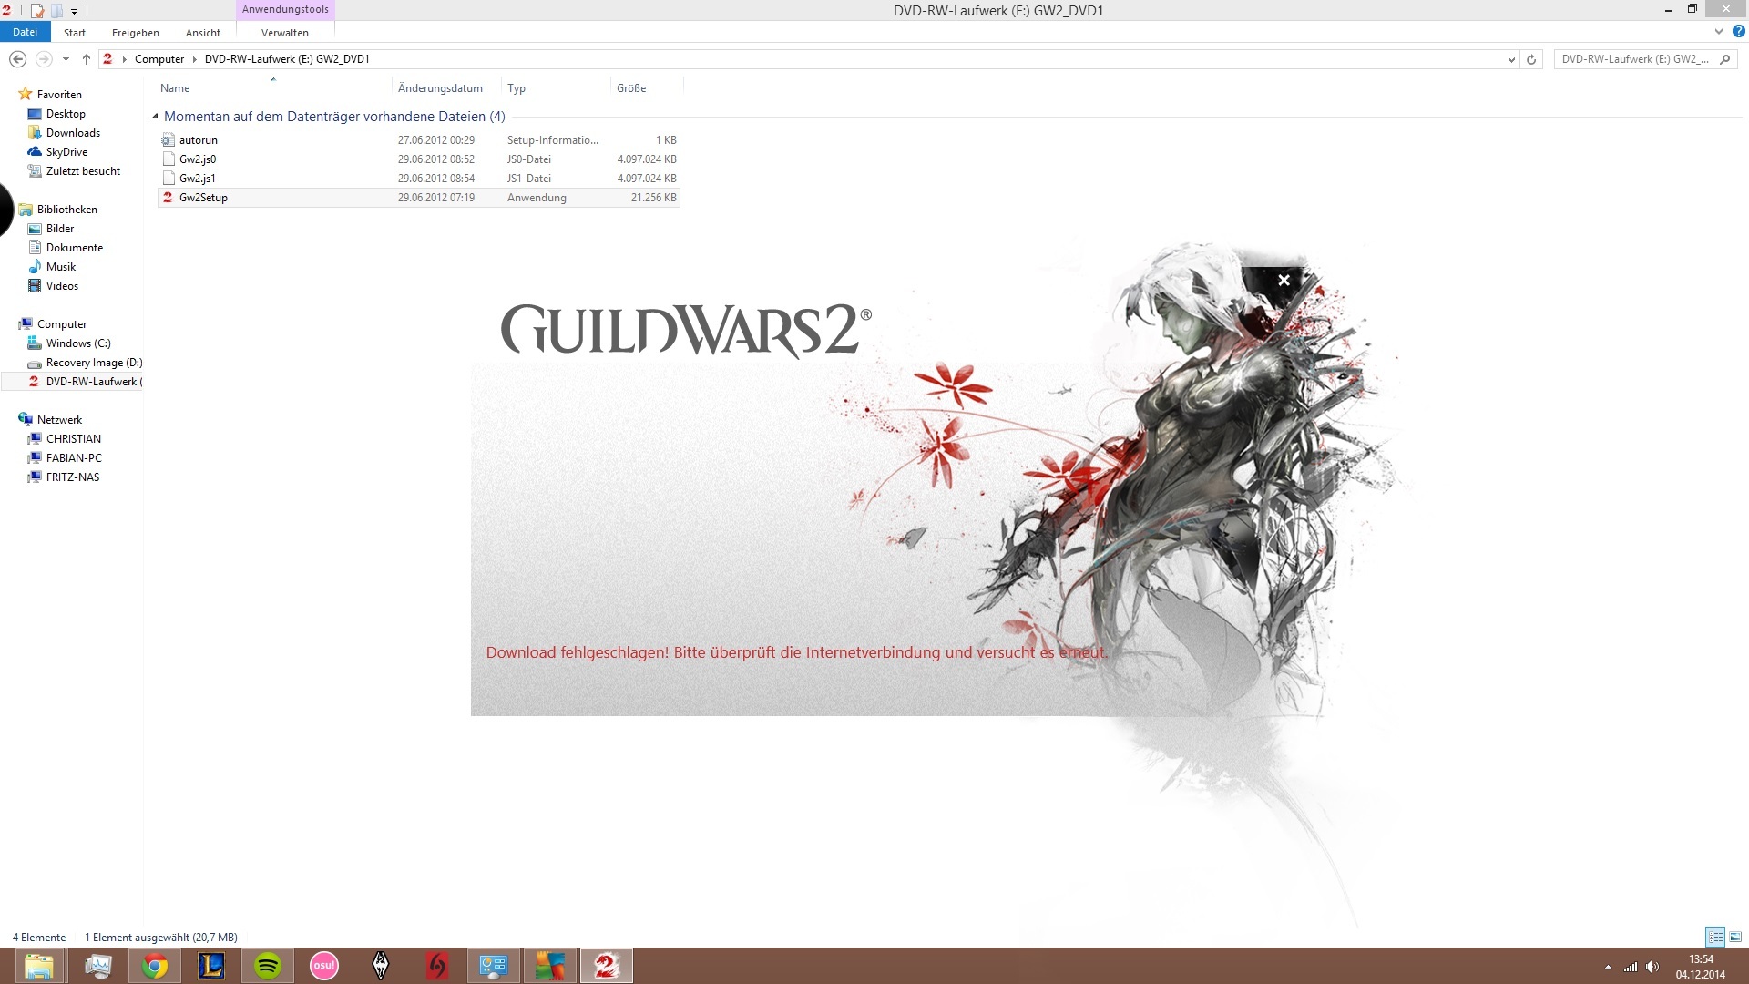Image resolution: width=1749 pixels, height=984 pixels.
Task: Open the Freigeben ribbon tab
Action: coord(136,33)
